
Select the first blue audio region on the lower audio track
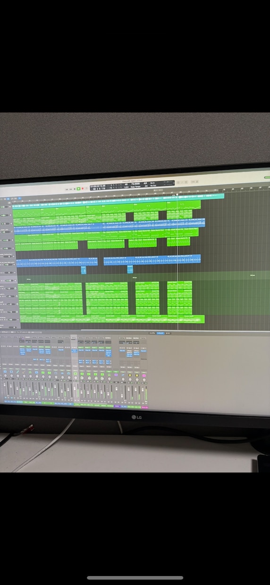point(57,261)
